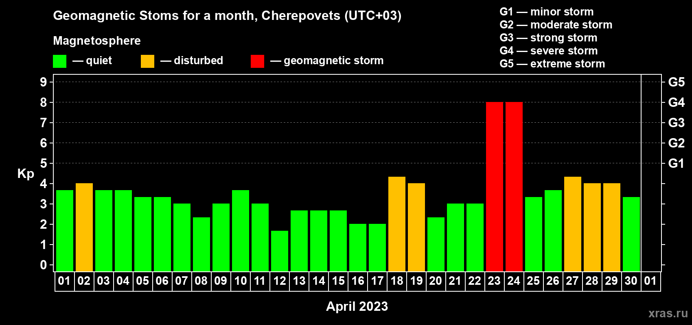Screen dimensions: 692x325
Task: Click the date label 30 on axis
Action: [x=631, y=281]
